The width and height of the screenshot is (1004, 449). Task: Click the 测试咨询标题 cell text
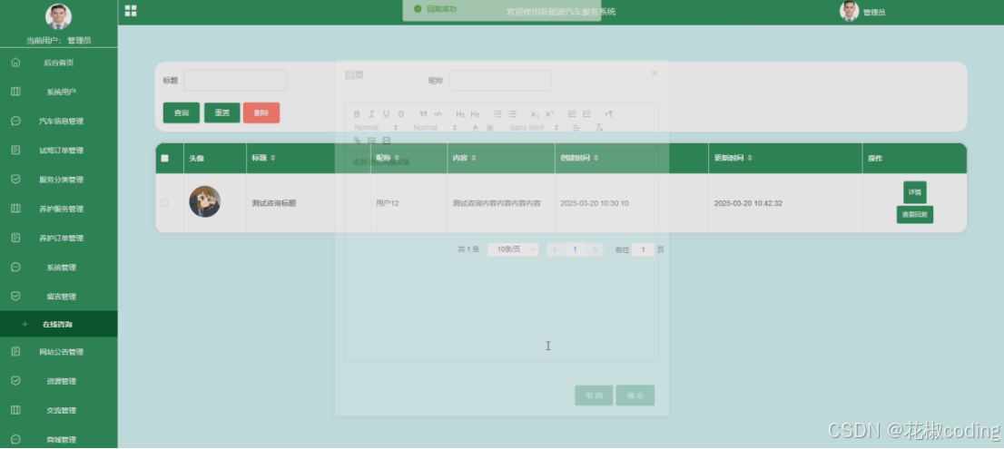[x=274, y=203]
